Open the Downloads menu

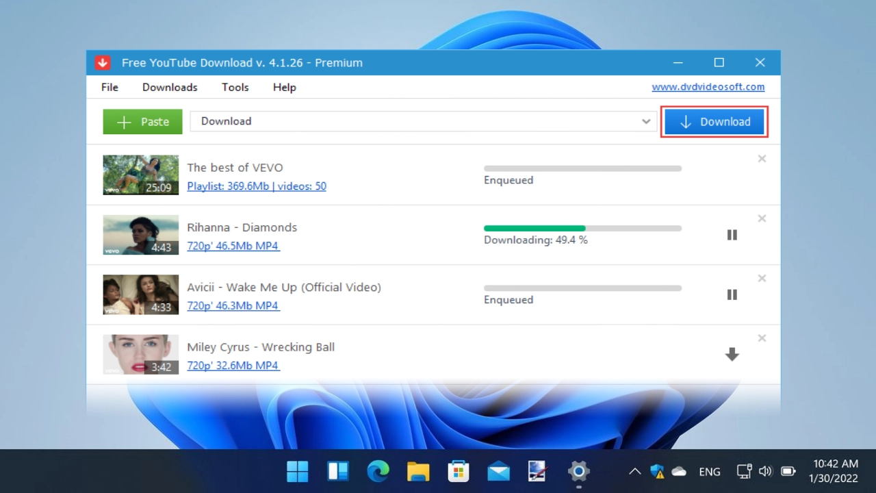point(170,87)
